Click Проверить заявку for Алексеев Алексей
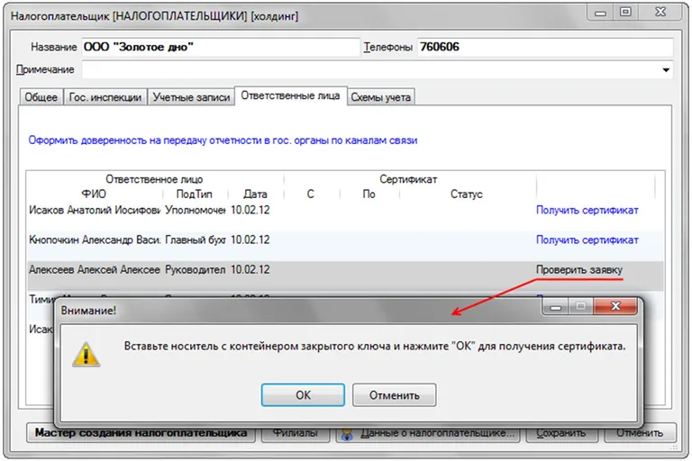 (579, 269)
